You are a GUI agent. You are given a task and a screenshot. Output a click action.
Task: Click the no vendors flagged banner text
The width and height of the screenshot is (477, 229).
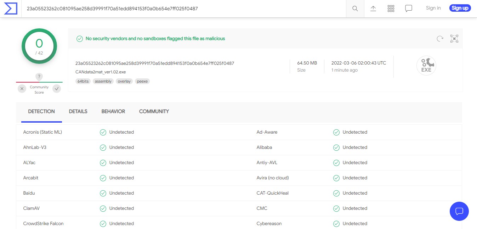155,39
